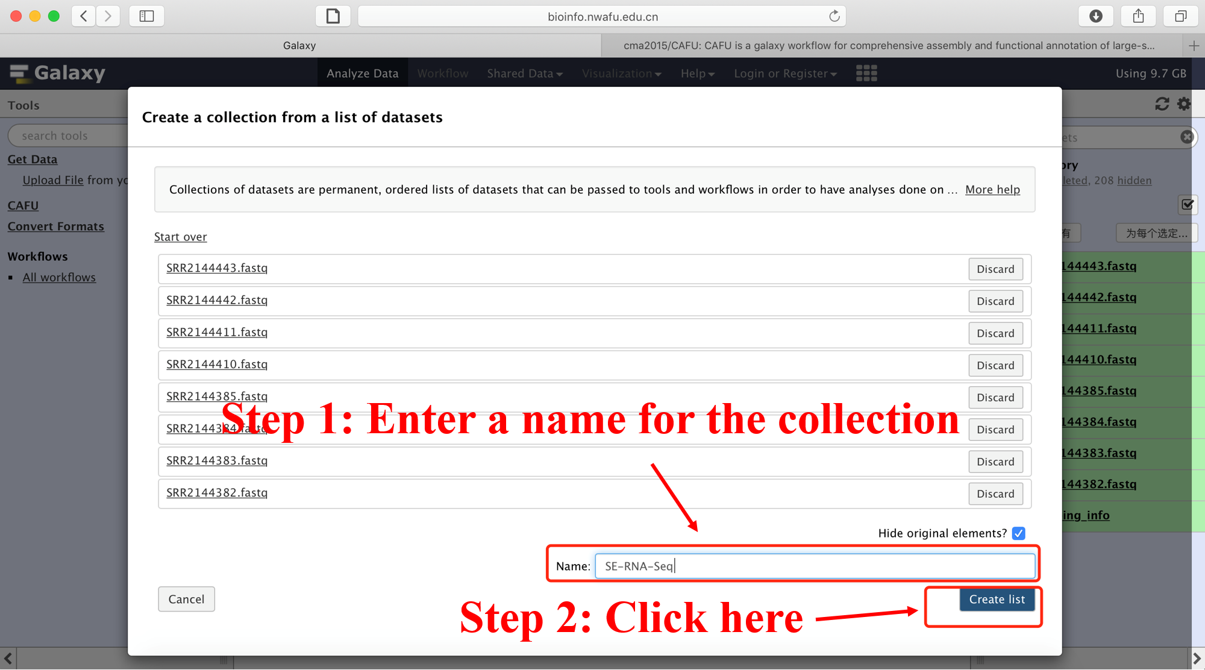This screenshot has width=1205, height=670.
Task: Expand the Shared Data dropdown menu
Action: pos(523,73)
